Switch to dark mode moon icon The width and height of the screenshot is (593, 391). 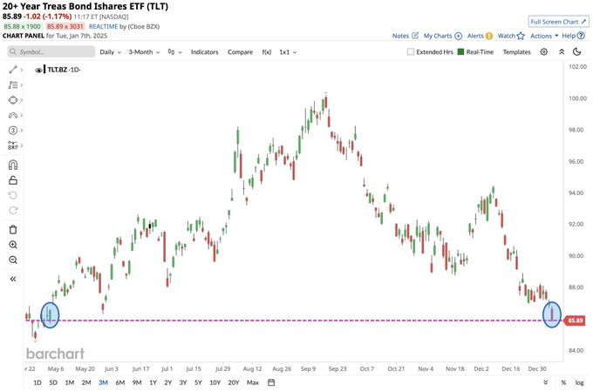(577, 51)
